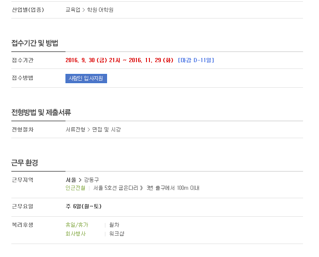The height and width of the screenshot is (257, 319).
Task: Click the double-arrow icon after 굽은다리
Action: pos(141,188)
